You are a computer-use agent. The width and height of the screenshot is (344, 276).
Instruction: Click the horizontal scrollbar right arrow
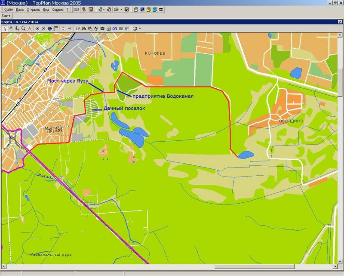click(x=335, y=267)
